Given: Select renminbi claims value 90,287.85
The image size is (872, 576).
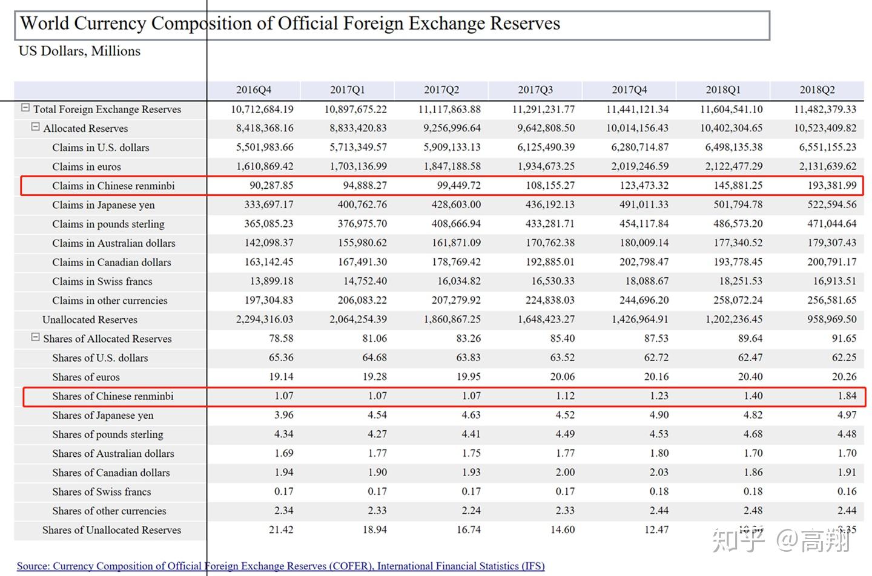Looking at the screenshot, I should 271,186.
